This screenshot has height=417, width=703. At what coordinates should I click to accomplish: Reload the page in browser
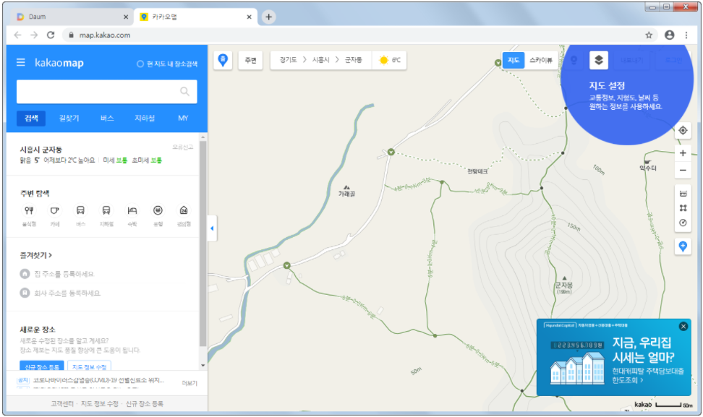point(51,35)
